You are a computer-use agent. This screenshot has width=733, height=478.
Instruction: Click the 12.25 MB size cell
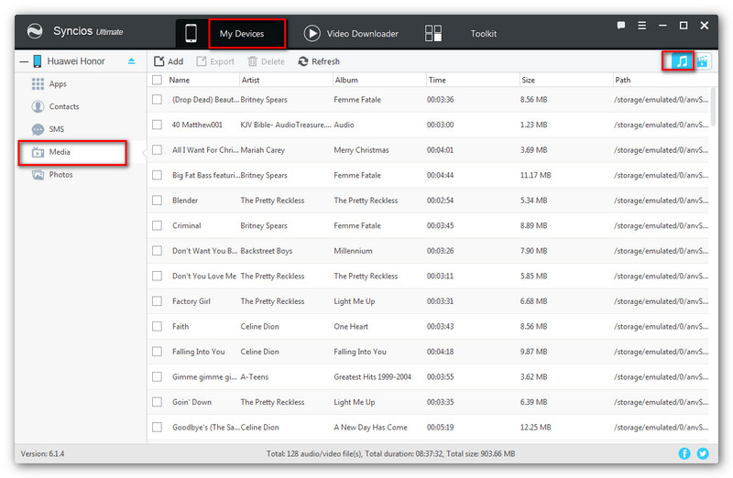(x=536, y=428)
